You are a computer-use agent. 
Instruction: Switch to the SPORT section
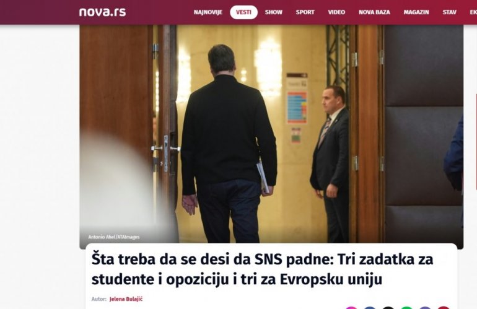tap(305, 12)
